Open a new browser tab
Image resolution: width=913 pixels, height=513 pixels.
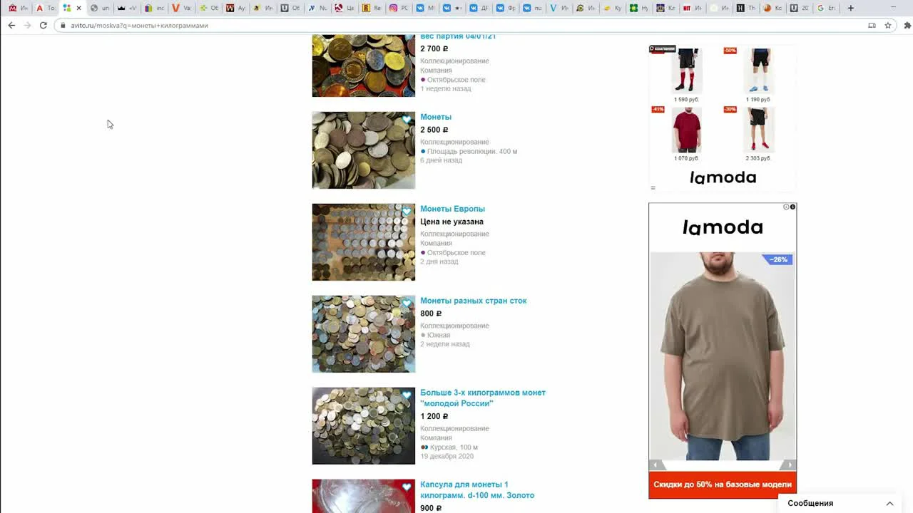click(x=850, y=8)
